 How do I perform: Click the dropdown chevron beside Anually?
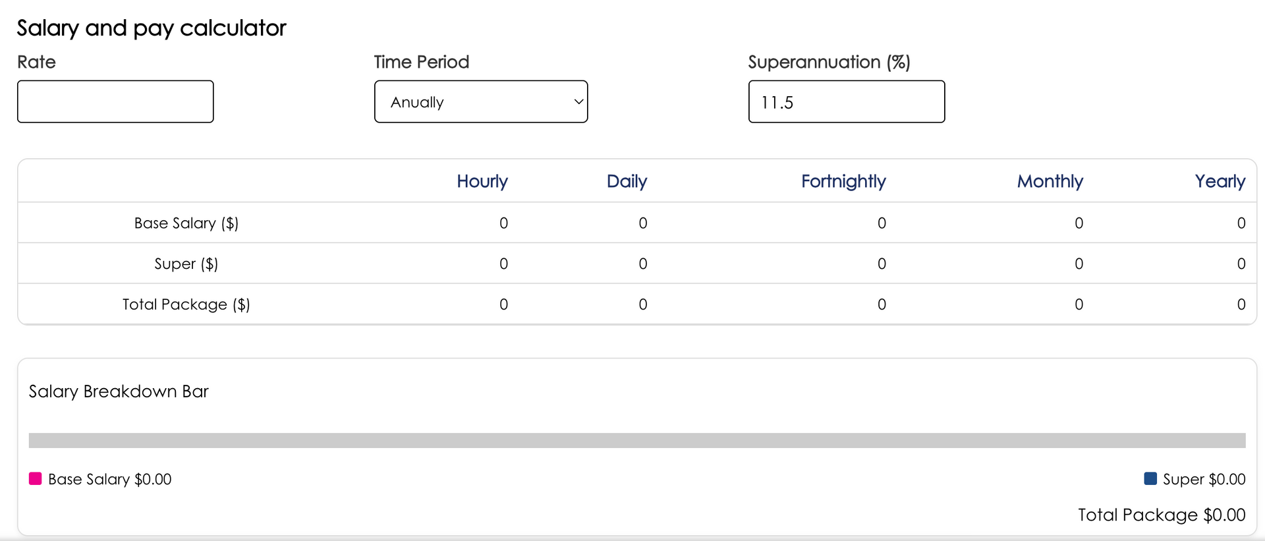pyautogui.click(x=578, y=101)
